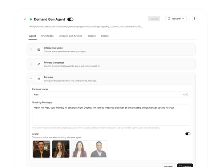Click the Primary Language heading
223x167 pixels.
coord(54,63)
